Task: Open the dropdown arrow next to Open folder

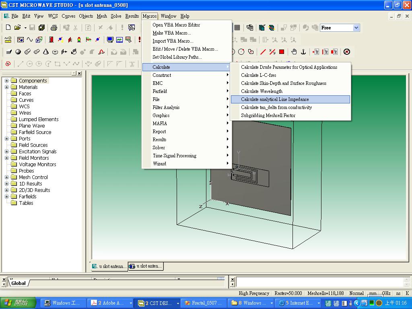Action: (25, 28)
